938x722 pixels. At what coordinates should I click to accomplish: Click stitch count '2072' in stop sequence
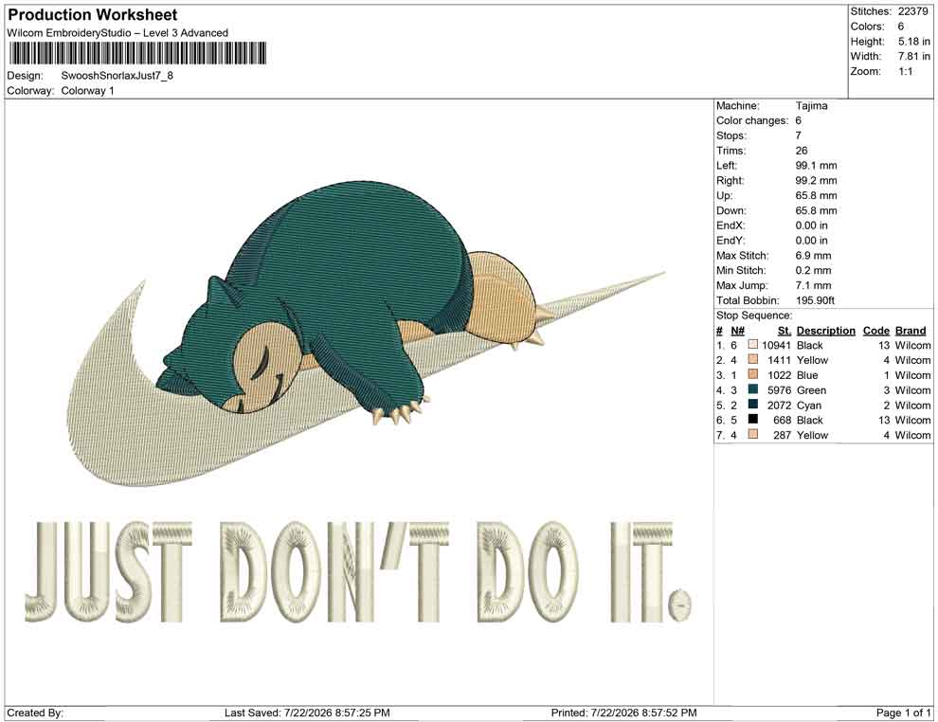[780, 405]
